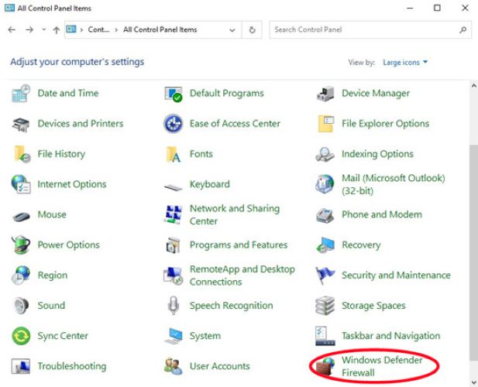Click the Cont... breadcrumb in address bar
Viewport: 478px width, 387px height.
(x=98, y=29)
